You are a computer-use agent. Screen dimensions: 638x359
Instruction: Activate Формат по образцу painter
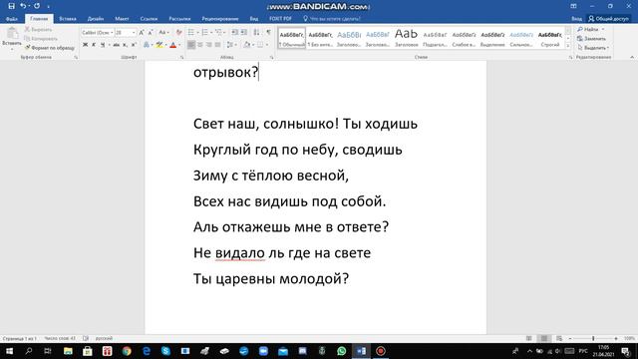[x=50, y=48]
